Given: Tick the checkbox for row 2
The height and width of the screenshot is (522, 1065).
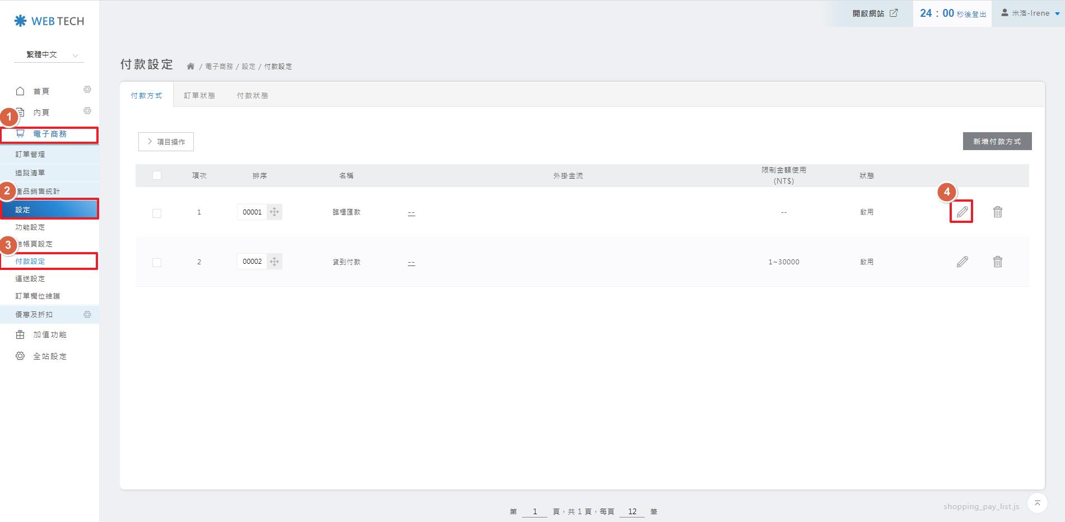Looking at the screenshot, I should [x=157, y=262].
